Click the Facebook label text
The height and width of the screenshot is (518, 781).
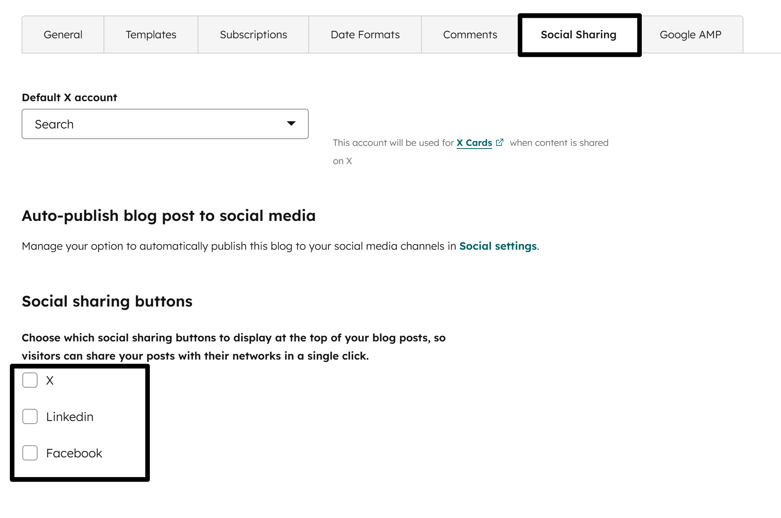coord(74,452)
